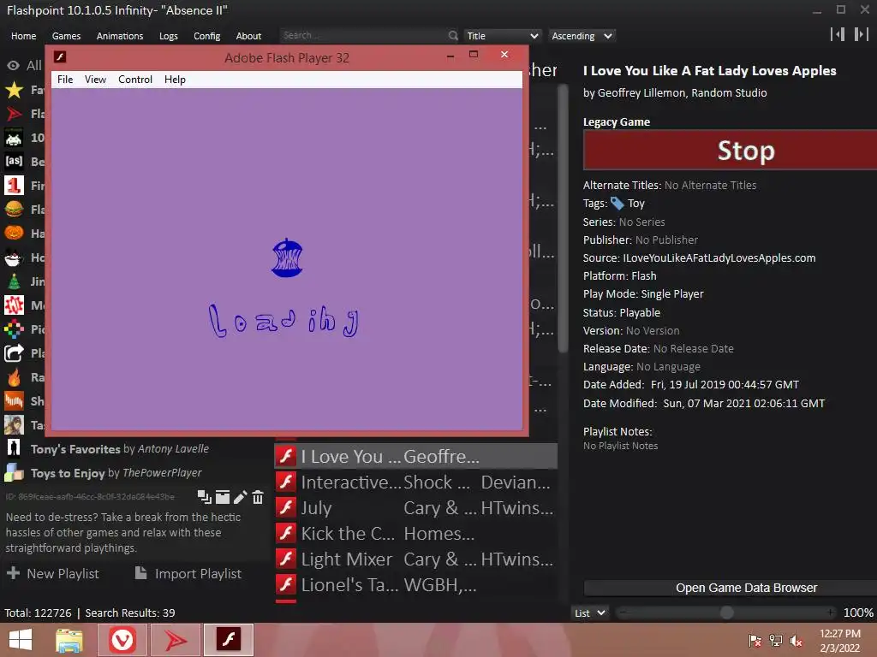Click the game list vertical scrollbar

563,218
